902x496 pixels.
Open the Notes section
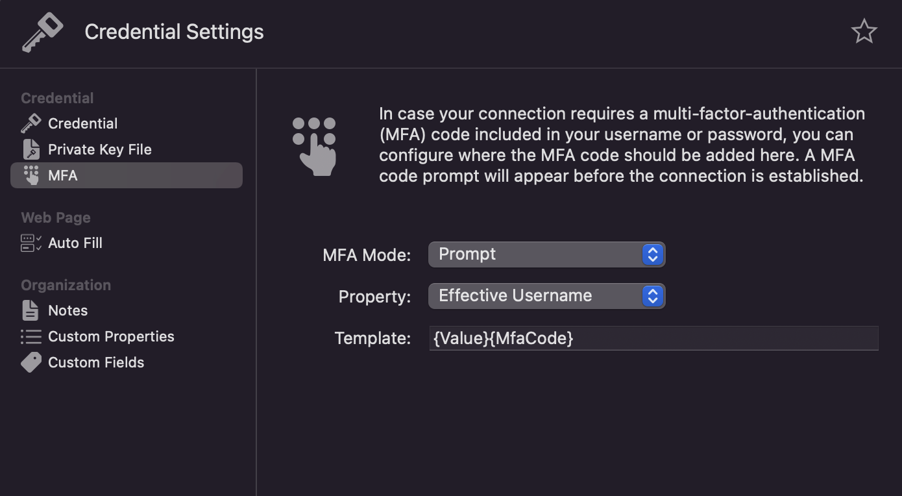coord(67,310)
